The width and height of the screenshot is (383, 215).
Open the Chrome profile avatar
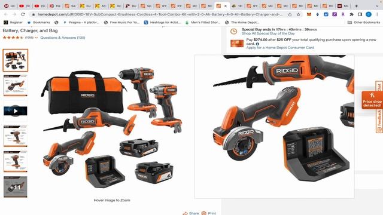(x=369, y=14)
